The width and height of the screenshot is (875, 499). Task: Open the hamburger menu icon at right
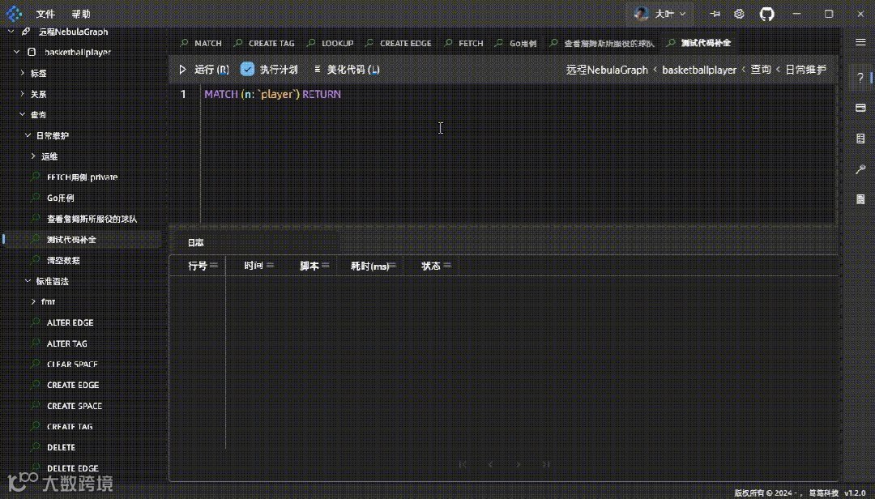tap(860, 42)
